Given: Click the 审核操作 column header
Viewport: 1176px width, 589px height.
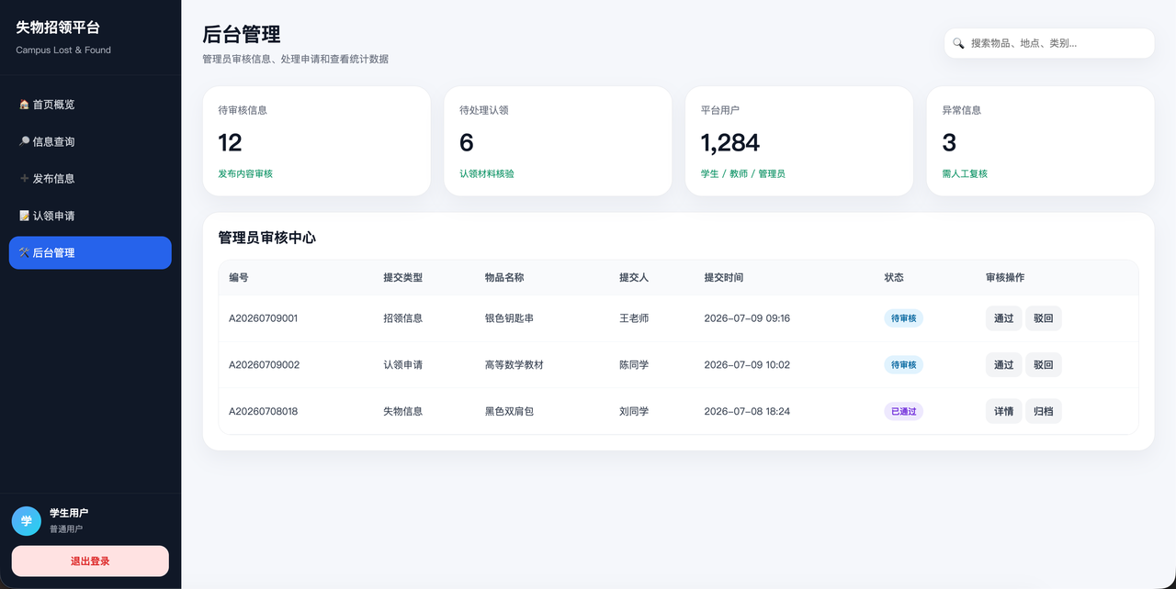Looking at the screenshot, I should (x=1005, y=277).
